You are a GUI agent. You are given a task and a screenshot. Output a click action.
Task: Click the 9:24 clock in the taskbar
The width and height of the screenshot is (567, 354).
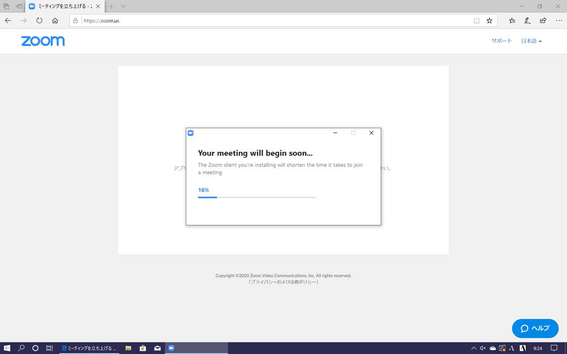538,348
